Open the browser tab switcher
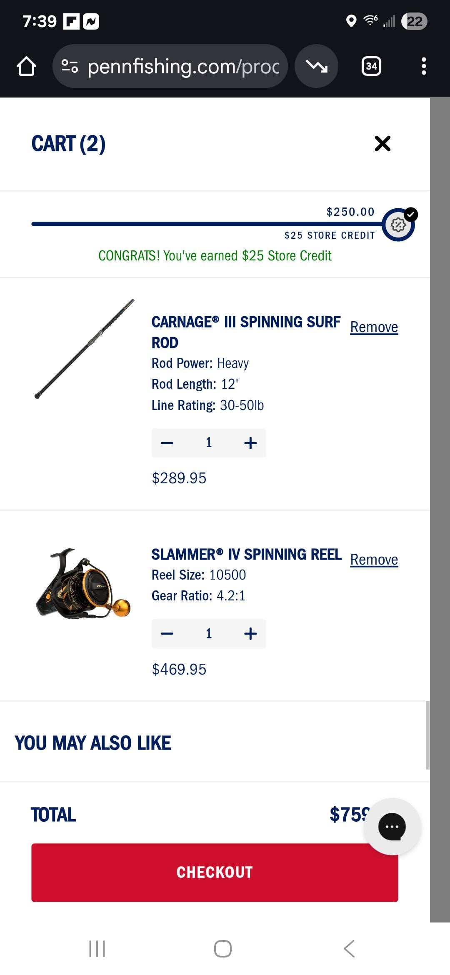This screenshot has height=975, width=450. [x=371, y=66]
